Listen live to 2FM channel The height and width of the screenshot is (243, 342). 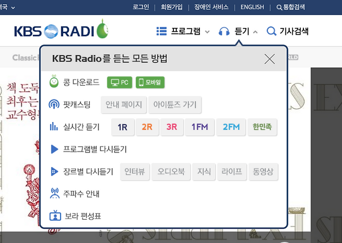pos(231,127)
